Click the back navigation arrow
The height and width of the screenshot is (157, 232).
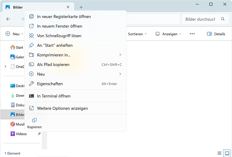click(x=8, y=19)
